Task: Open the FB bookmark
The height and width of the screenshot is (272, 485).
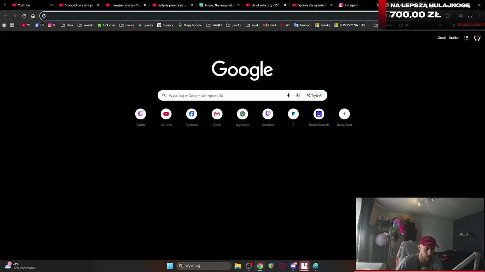Action: [x=39, y=25]
